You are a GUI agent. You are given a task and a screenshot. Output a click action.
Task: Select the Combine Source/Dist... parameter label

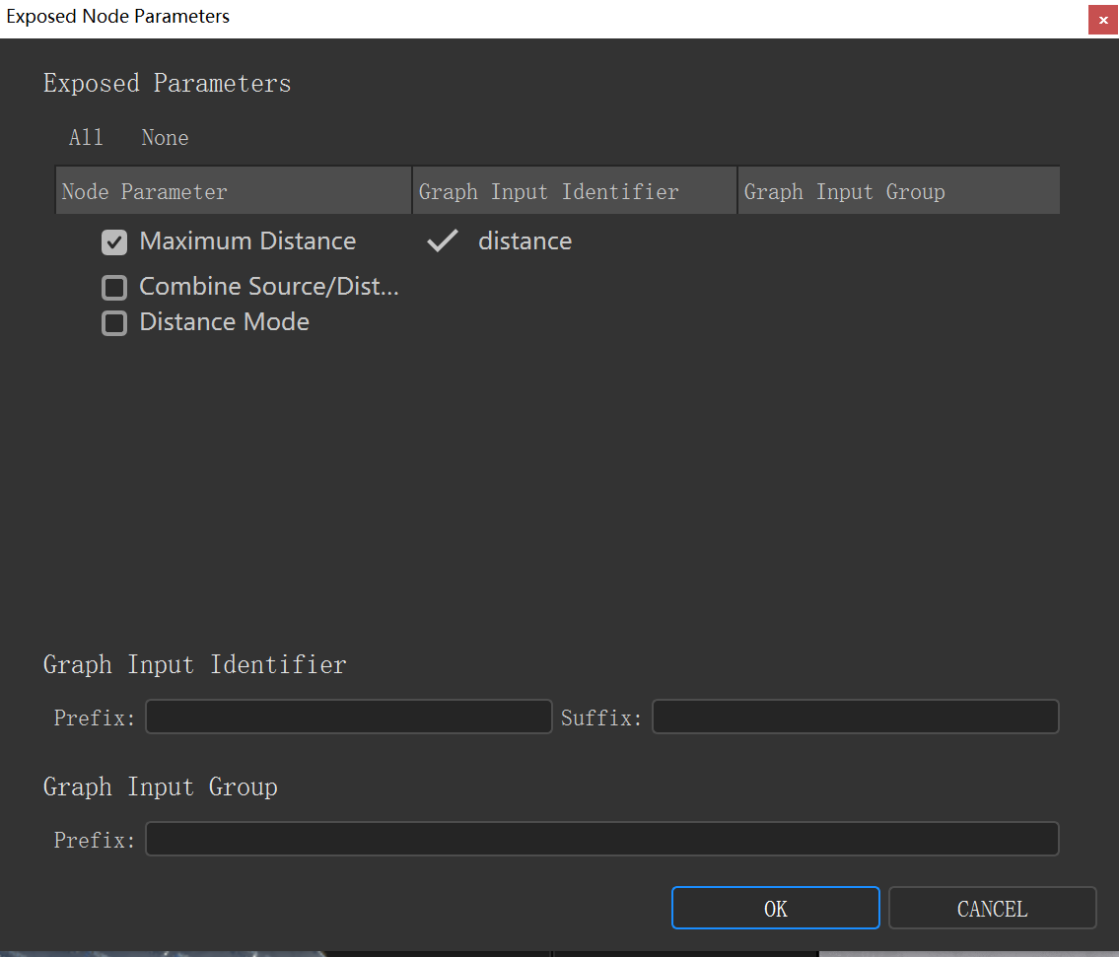pyautogui.click(x=268, y=287)
